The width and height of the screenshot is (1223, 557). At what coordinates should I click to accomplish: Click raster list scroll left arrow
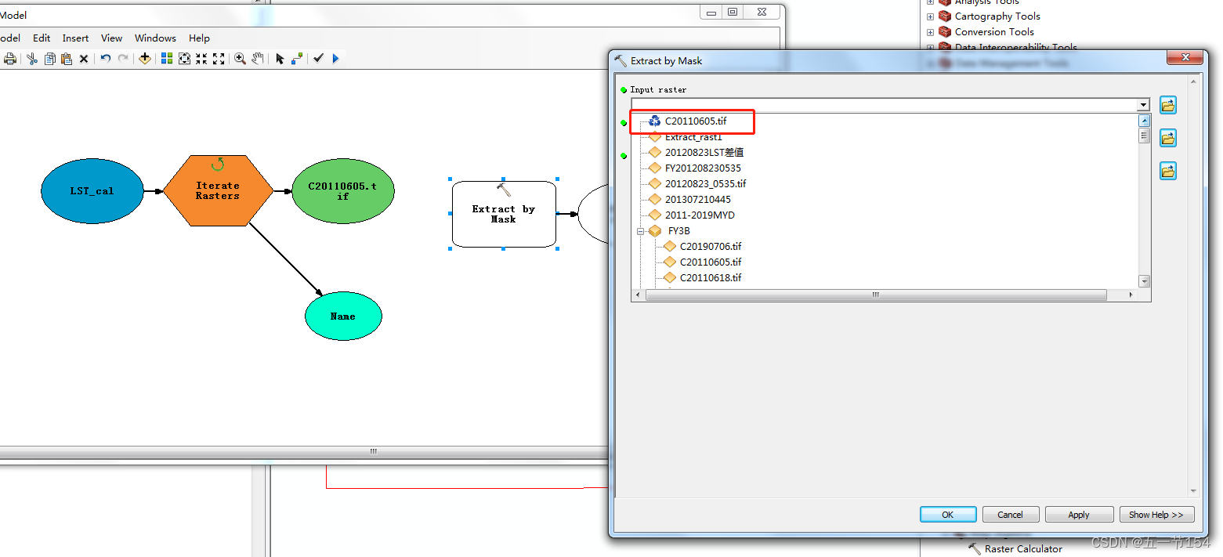click(638, 295)
